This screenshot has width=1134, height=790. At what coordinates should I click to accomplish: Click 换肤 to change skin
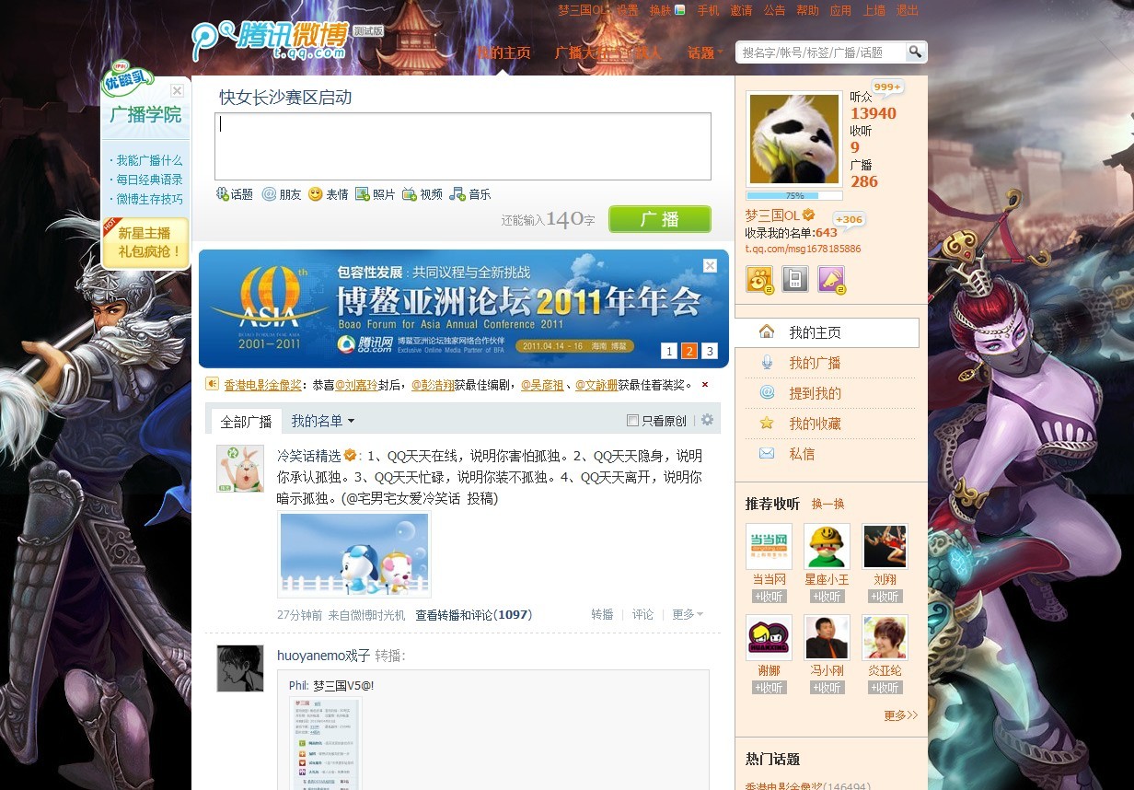coord(666,10)
